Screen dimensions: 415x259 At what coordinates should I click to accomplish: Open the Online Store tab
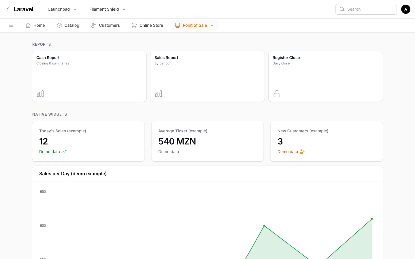[x=148, y=25]
